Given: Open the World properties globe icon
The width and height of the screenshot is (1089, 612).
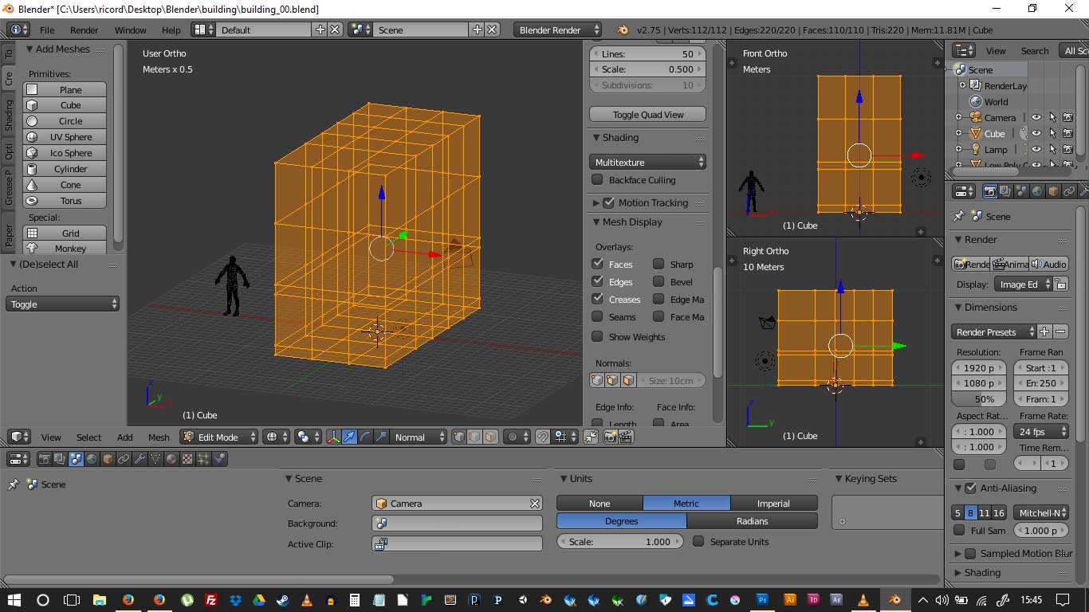Looking at the screenshot, I should (92, 459).
